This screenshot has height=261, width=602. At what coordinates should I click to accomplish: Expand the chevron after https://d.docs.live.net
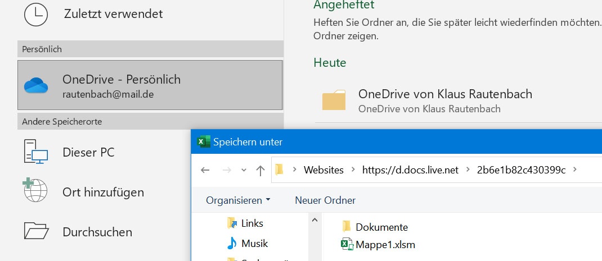(x=468, y=170)
